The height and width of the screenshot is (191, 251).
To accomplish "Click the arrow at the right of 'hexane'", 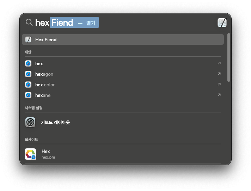I will pos(219,95).
